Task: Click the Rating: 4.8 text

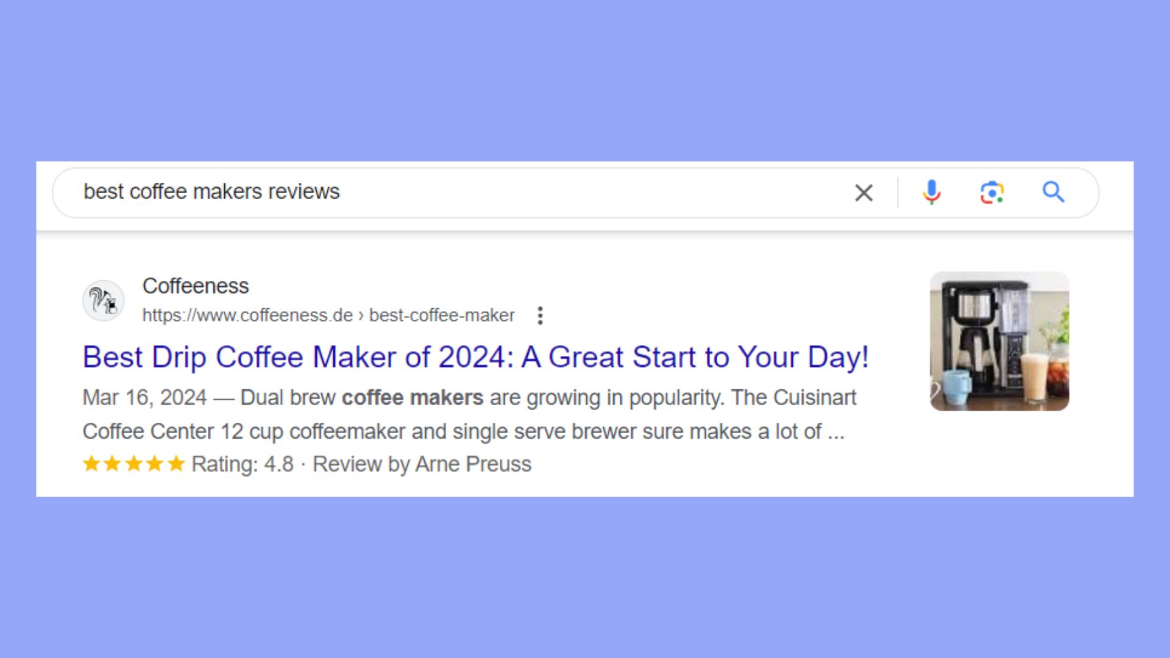Action: click(243, 464)
